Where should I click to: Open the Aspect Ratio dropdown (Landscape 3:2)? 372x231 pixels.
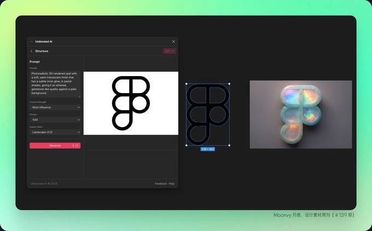pos(55,132)
